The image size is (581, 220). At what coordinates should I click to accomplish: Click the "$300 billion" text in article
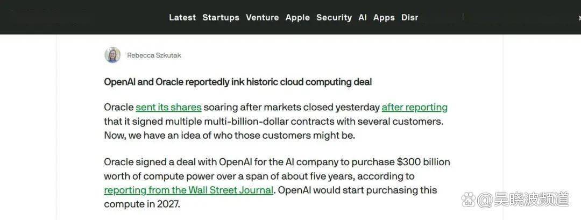(x=423, y=162)
